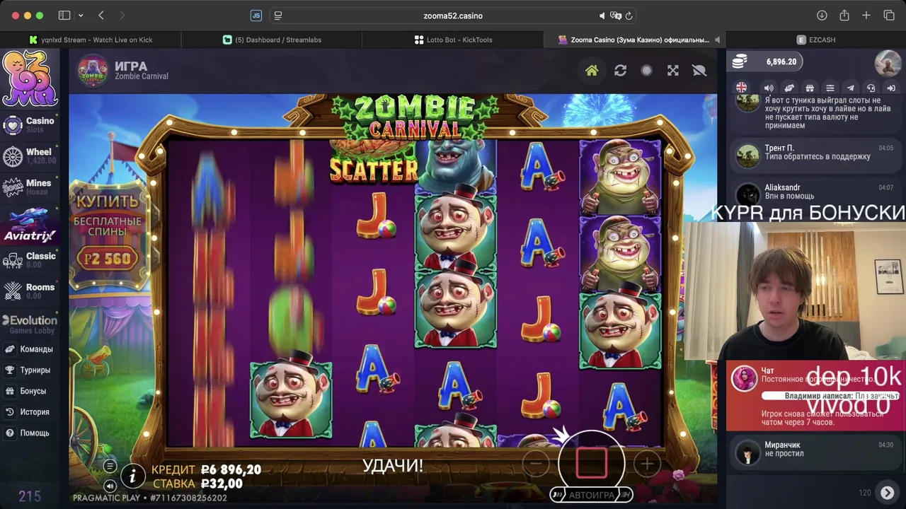This screenshot has width=906, height=509.
Task: Open the slot hamburger menu
Action: tap(110, 466)
